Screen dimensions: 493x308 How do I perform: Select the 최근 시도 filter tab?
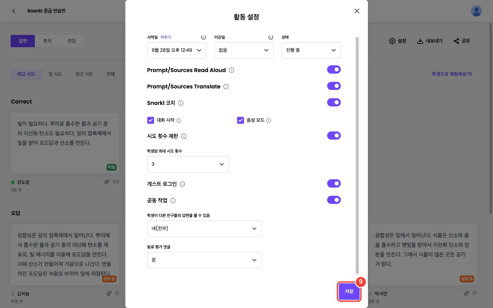coord(84,74)
